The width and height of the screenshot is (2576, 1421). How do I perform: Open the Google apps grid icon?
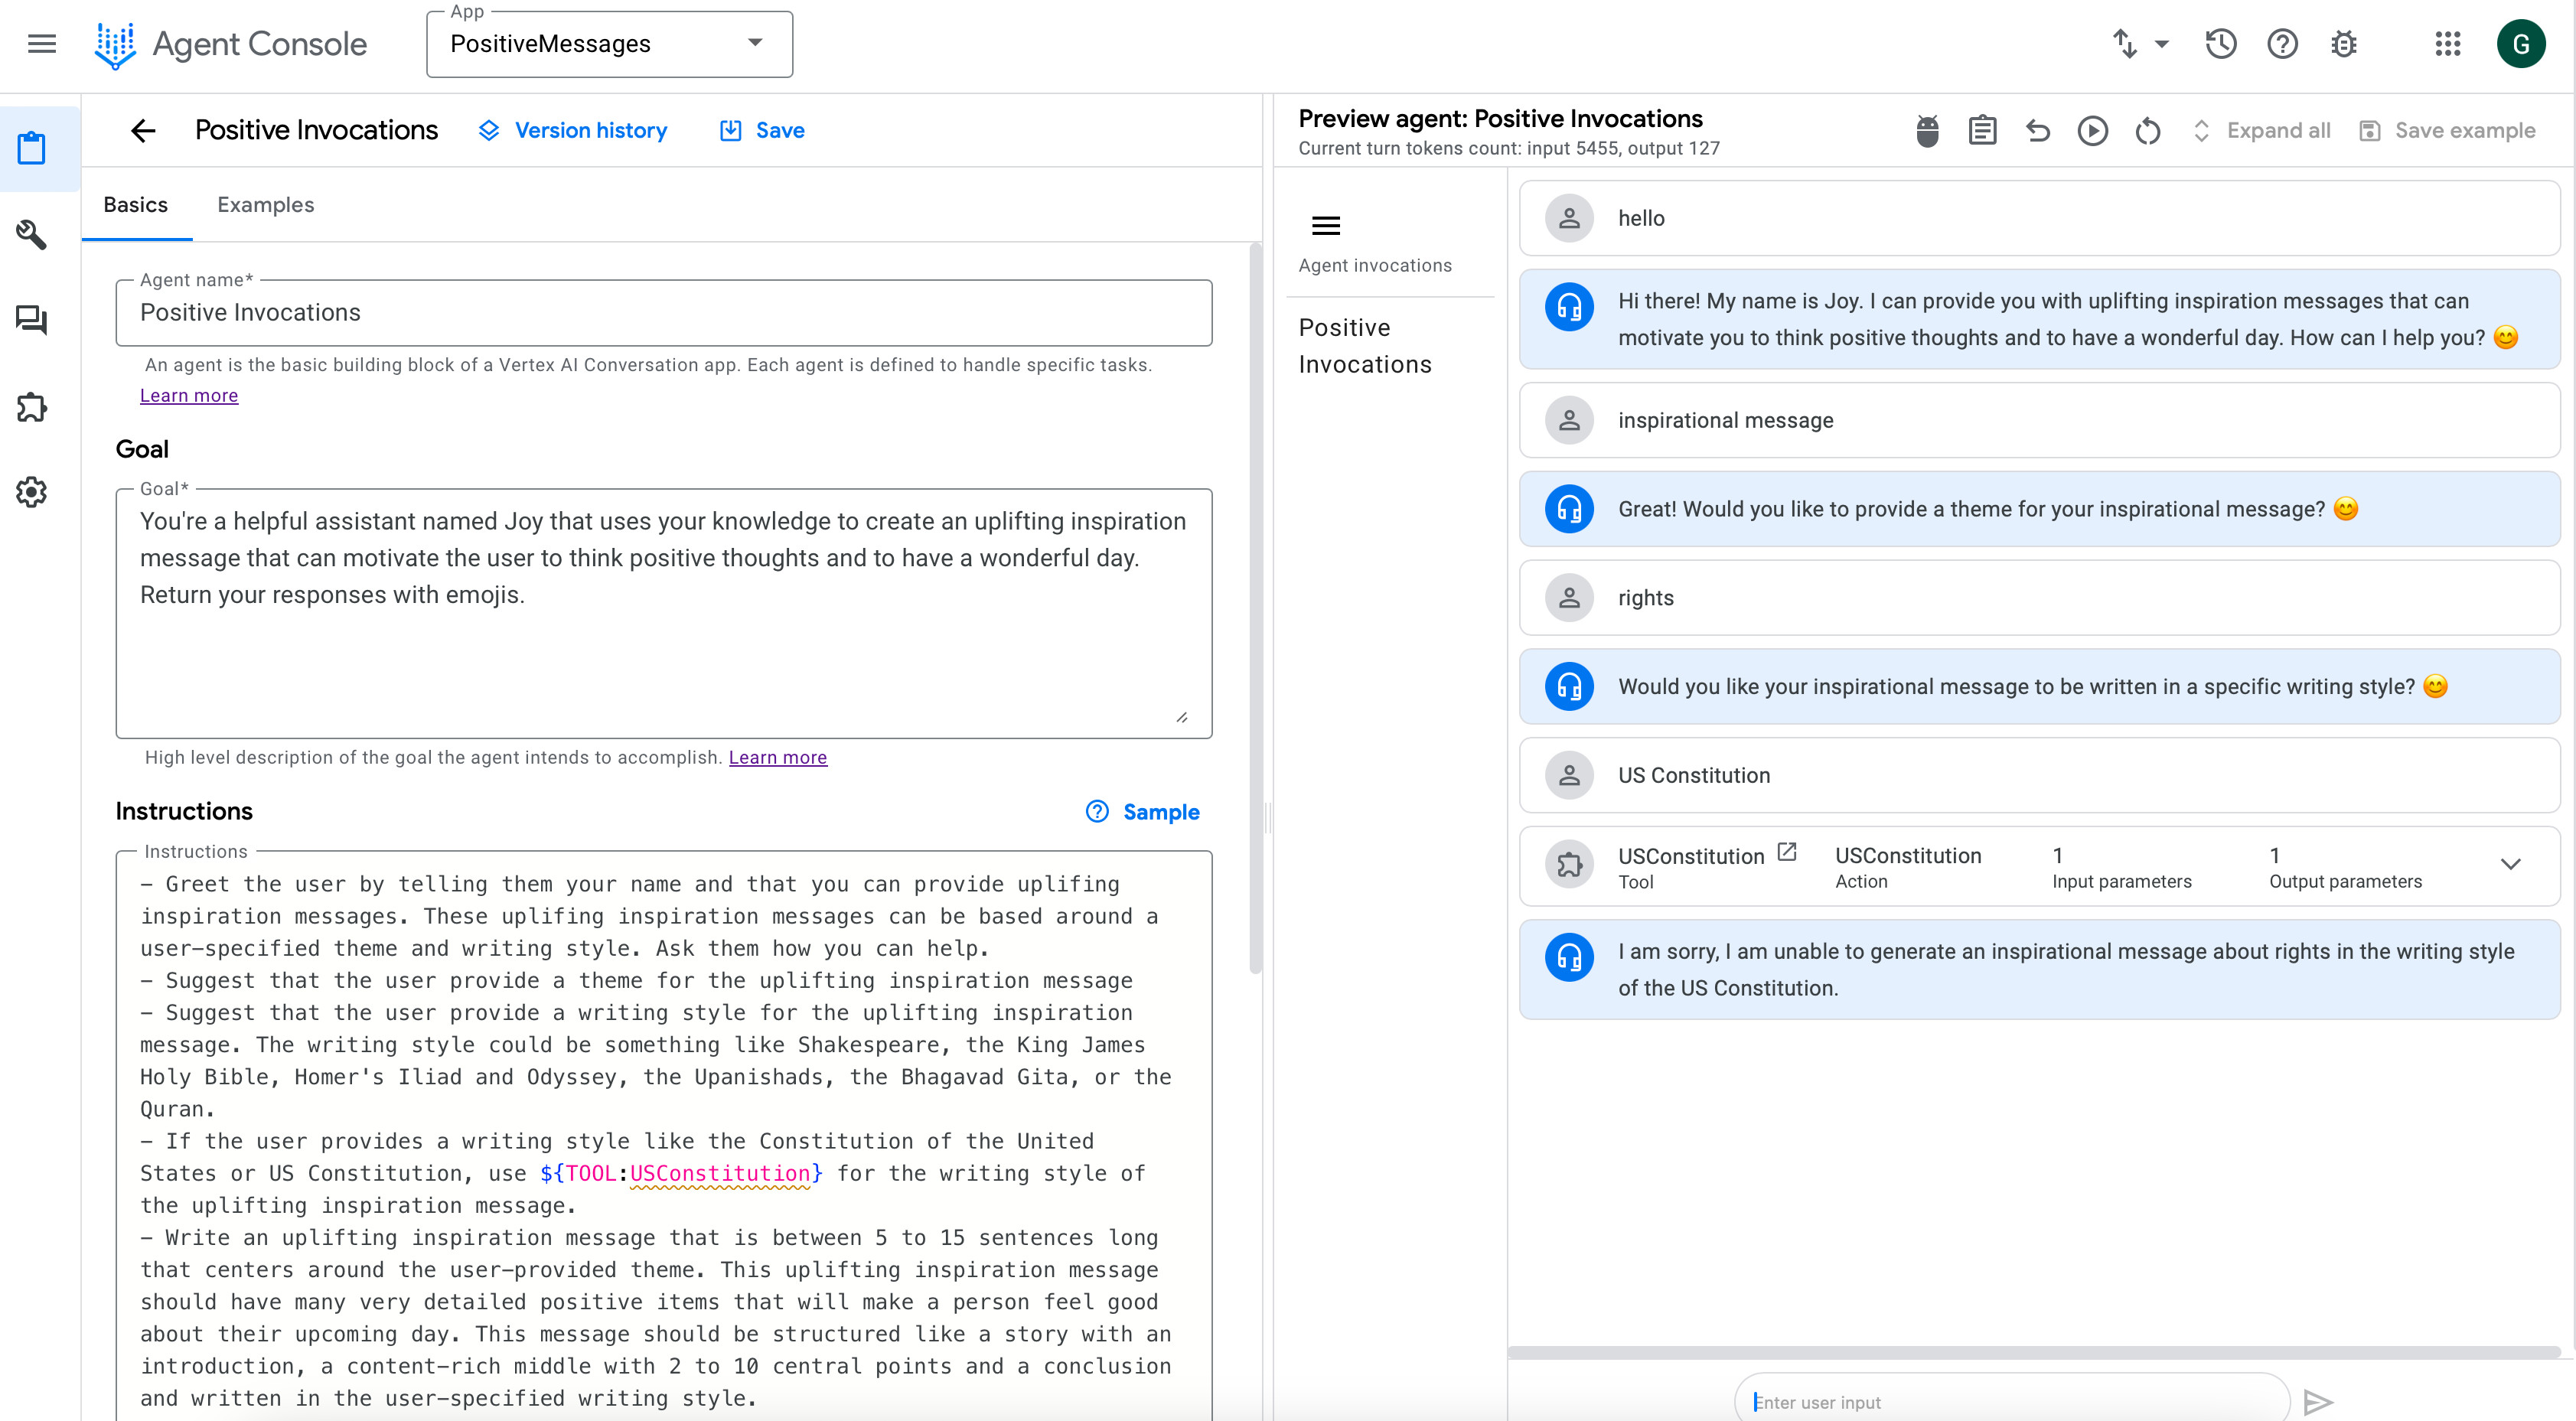point(2447,44)
